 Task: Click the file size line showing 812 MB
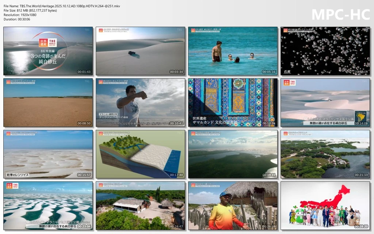point(30,11)
